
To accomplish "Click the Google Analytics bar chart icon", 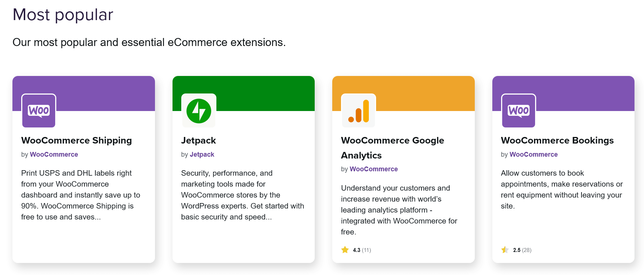I will 359,111.
